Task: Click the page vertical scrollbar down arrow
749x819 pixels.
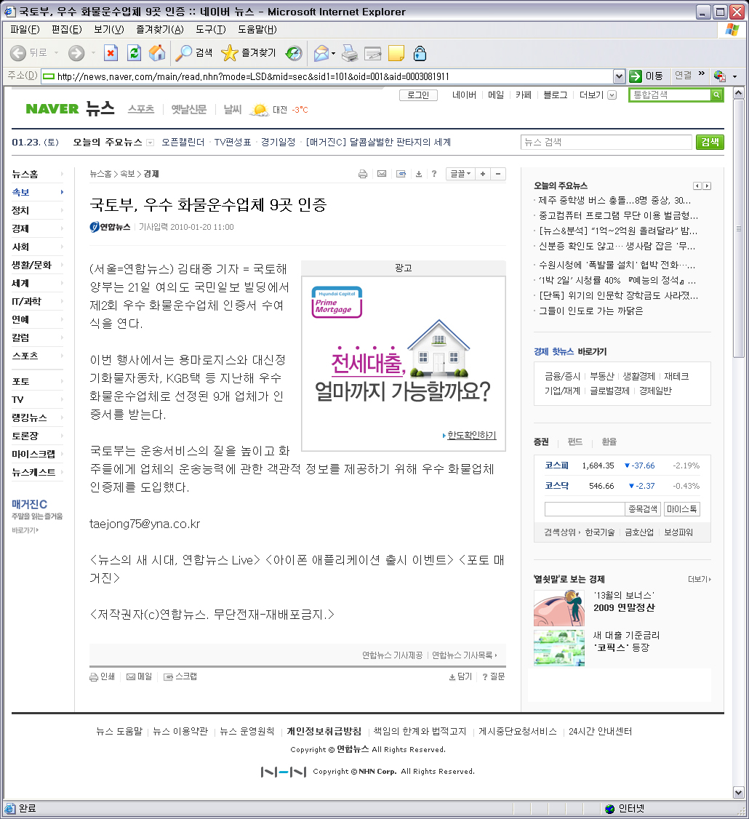Action: [x=739, y=792]
